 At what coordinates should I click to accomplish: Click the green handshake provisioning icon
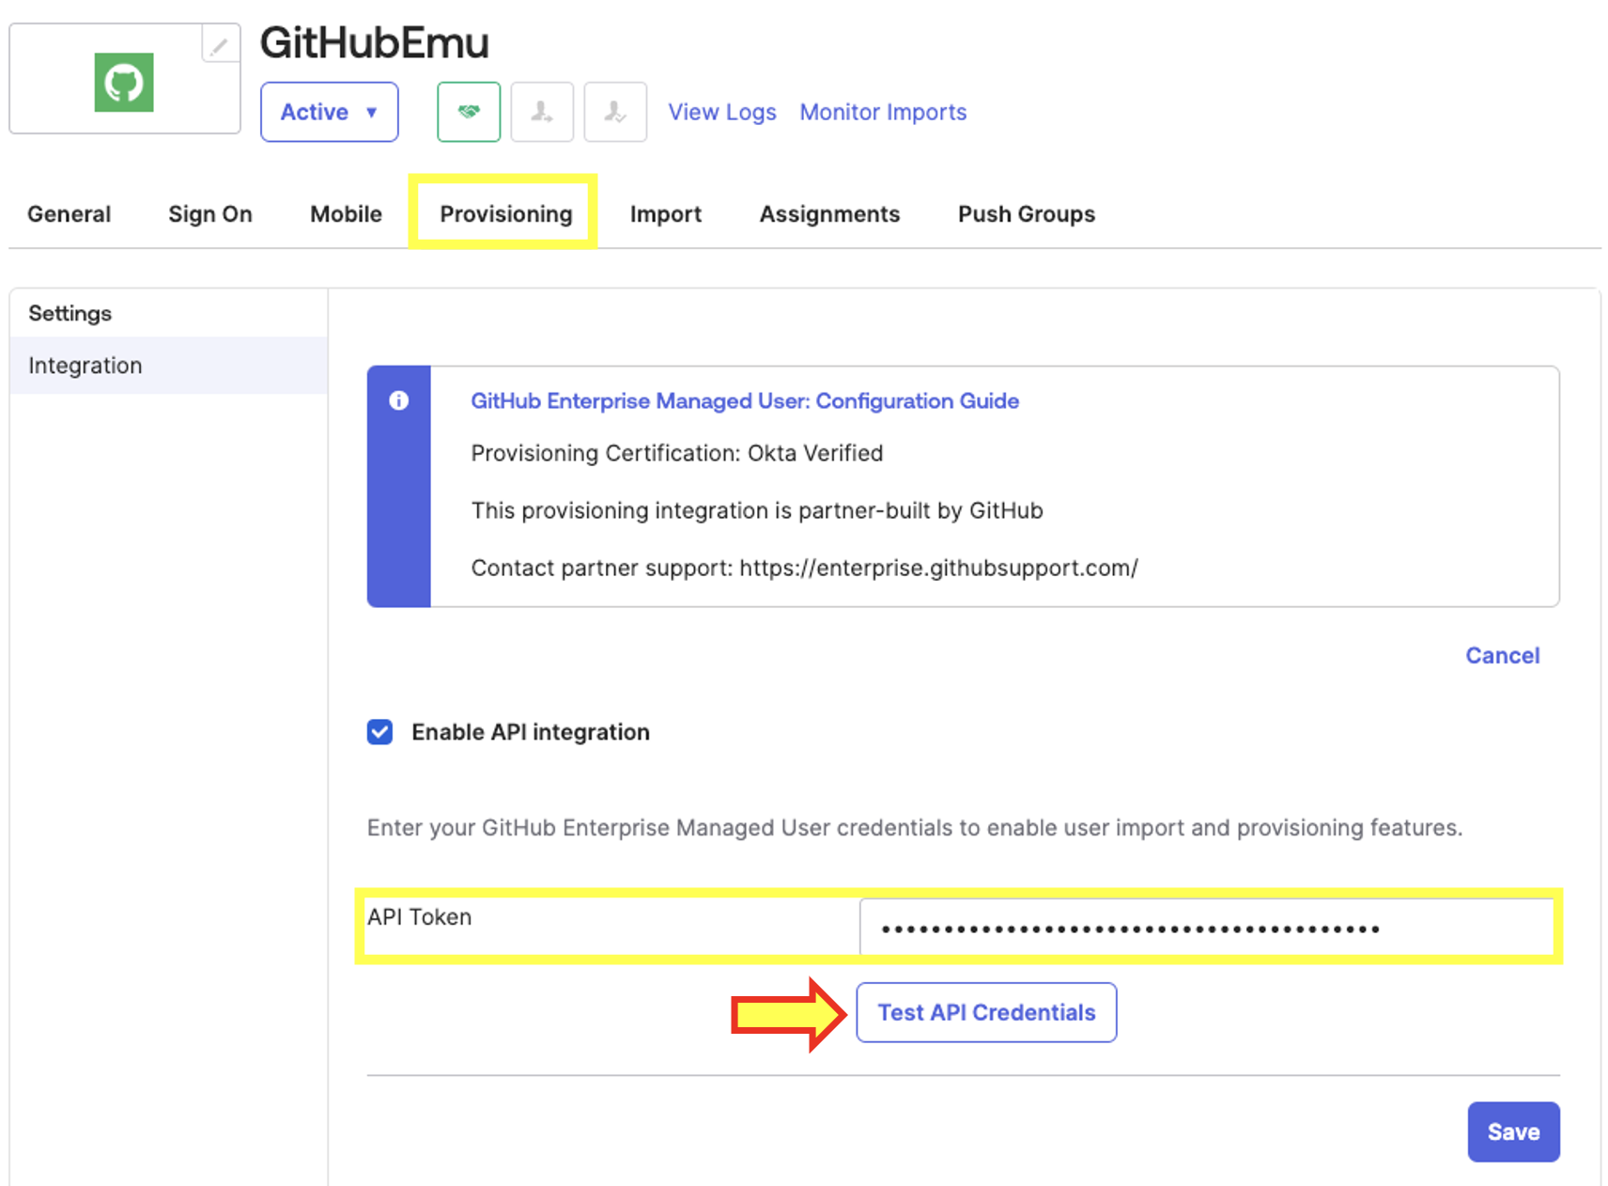tap(469, 112)
